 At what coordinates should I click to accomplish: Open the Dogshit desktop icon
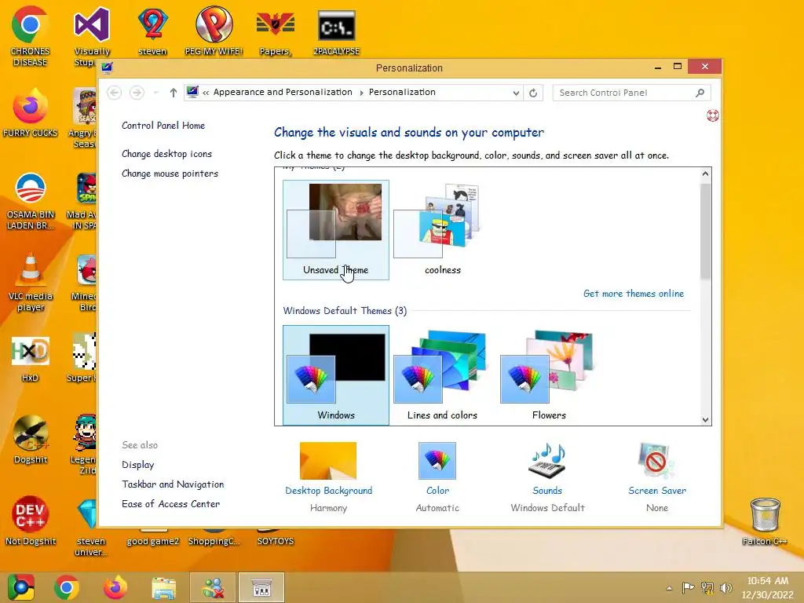pyautogui.click(x=30, y=440)
